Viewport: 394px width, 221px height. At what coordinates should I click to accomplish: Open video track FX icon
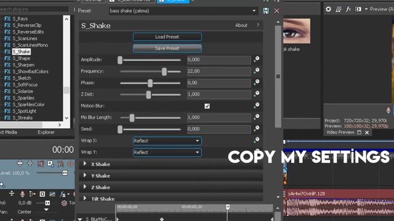click(x=60, y=164)
